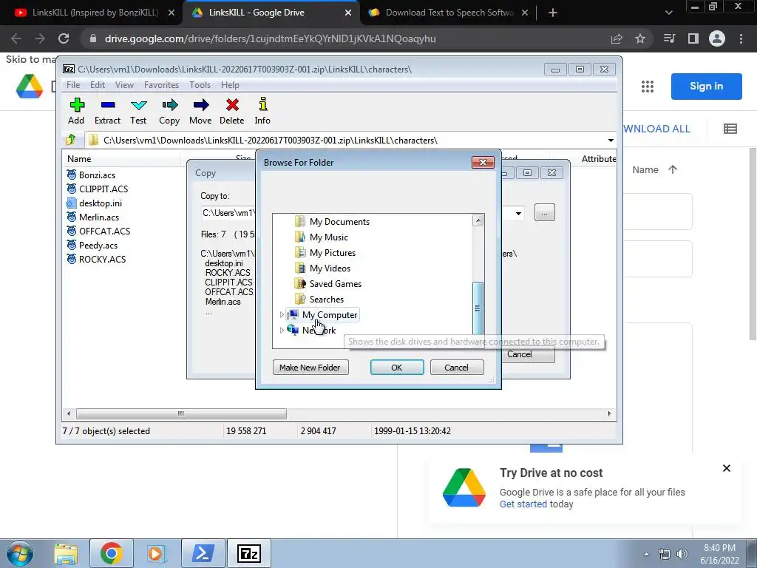This screenshot has width=757, height=568.
Task: Click Make New Folder button
Action: point(310,368)
